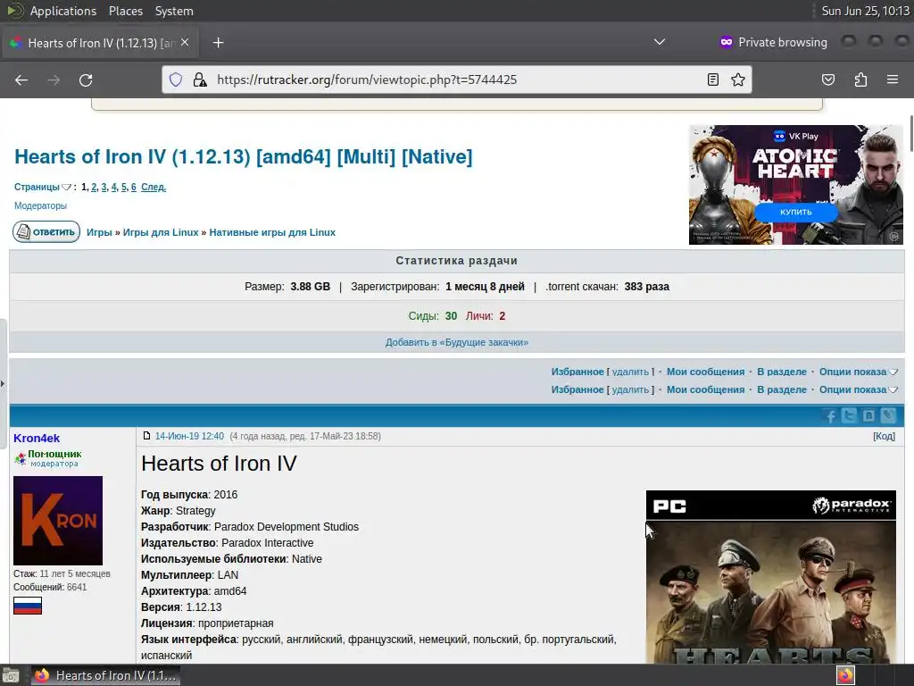
Task: Open the Firefox hamburger menu
Action: (893, 79)
